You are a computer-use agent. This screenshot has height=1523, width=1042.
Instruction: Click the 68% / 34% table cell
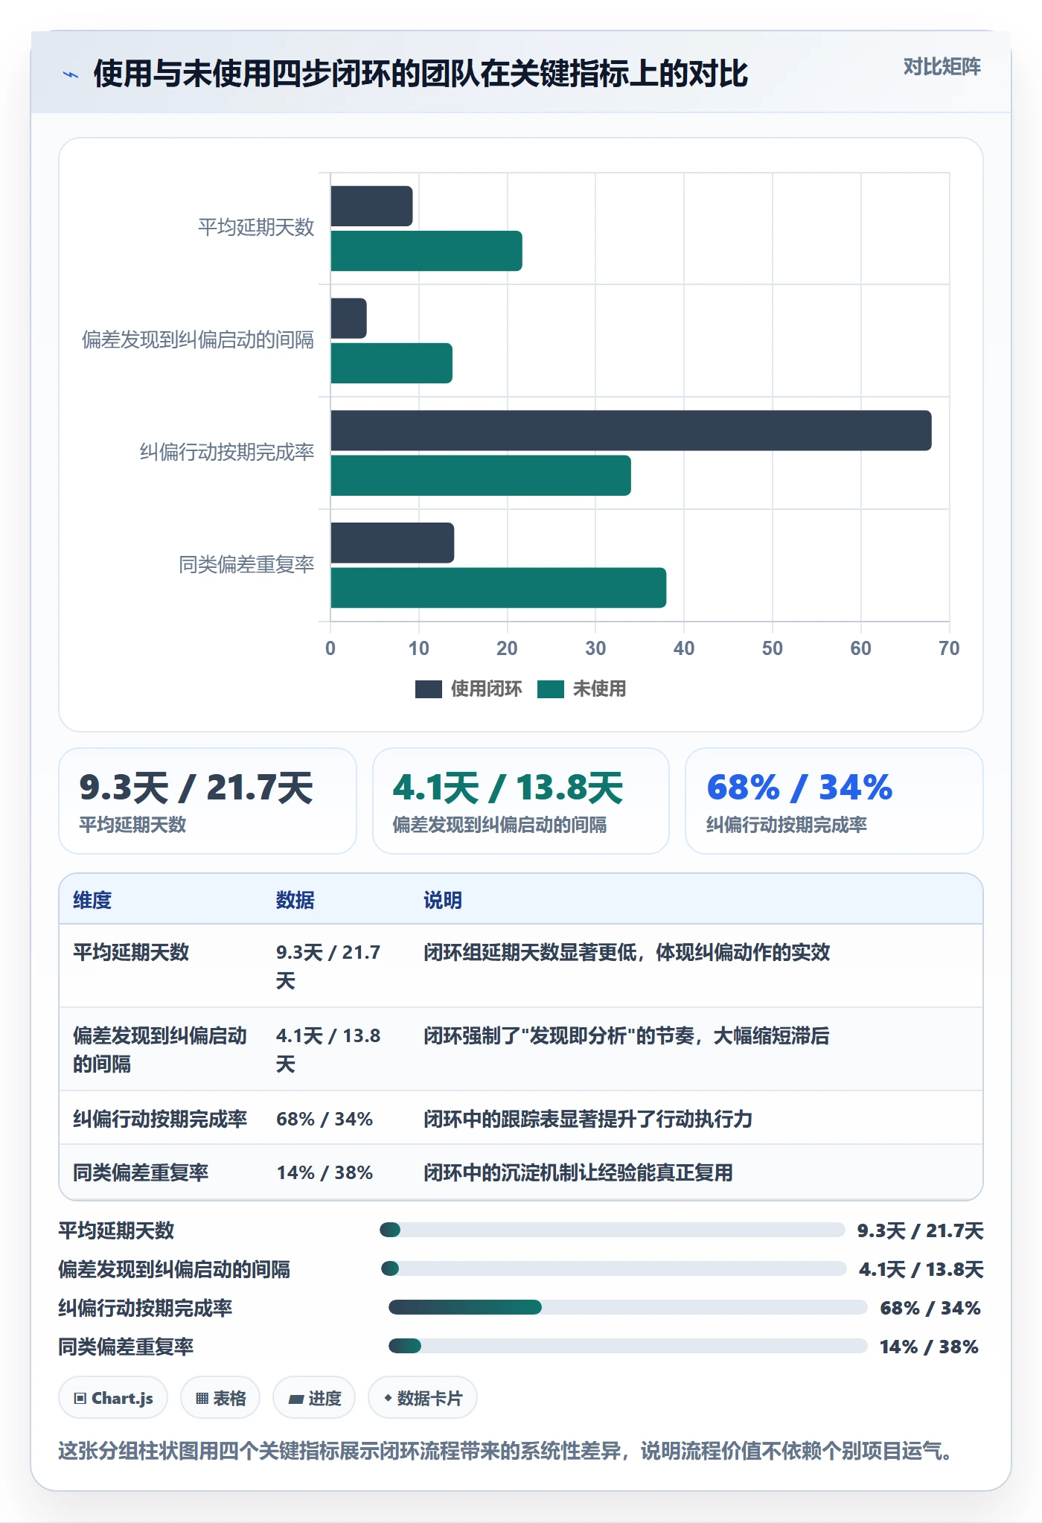pos(325,1119)
